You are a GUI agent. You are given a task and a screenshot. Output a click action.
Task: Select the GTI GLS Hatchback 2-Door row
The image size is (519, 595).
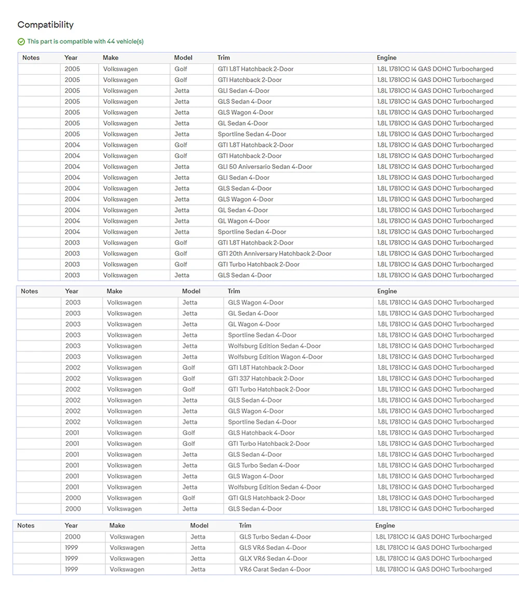(x=268, y=498)
